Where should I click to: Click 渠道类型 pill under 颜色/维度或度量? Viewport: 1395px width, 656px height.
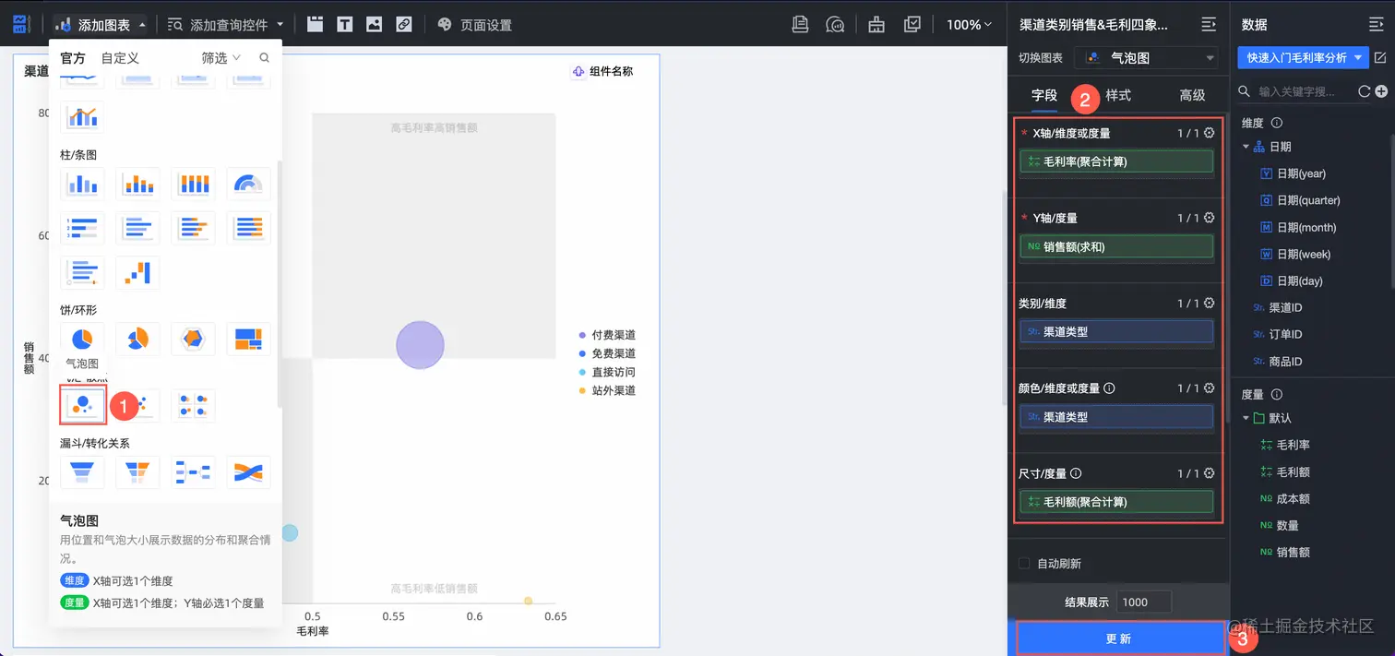[1116, 417]
